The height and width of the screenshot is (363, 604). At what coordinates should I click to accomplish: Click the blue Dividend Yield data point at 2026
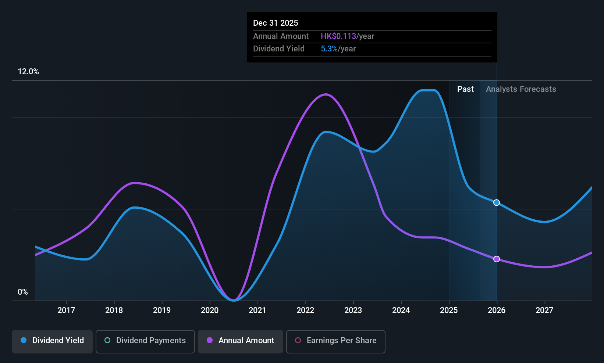497,202
